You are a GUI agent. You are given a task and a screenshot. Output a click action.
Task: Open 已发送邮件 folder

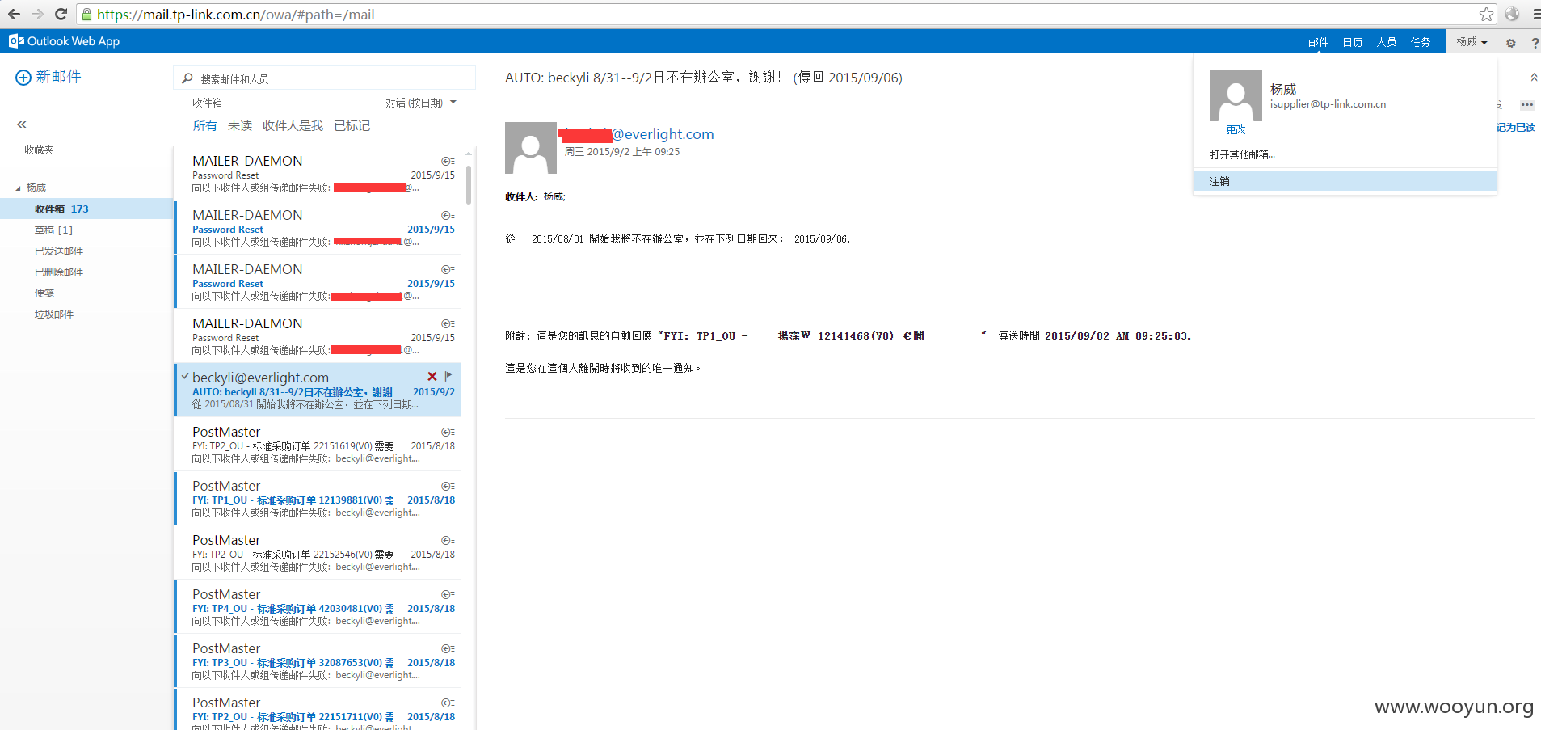coord(58,251)
